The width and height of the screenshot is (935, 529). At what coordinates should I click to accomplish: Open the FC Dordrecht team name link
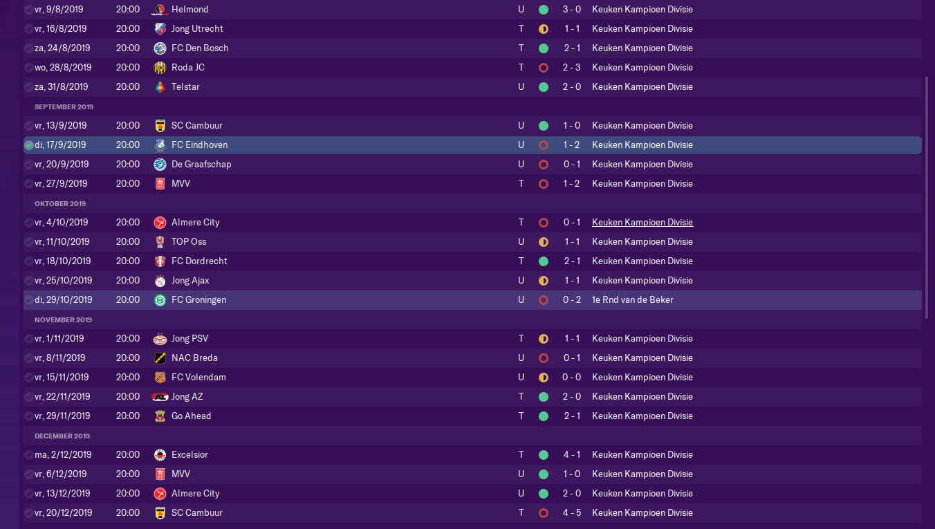tap(199, 261)
